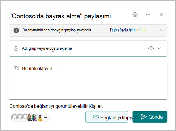The image size is (176, 131).
Task: Open 'Daha fazla bilgi edinin' link
Action: pyautogui.click(x=128, y=30)
